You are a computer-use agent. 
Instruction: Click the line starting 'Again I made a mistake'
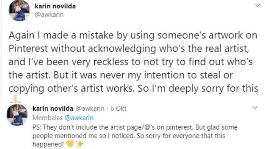(133, 35)
